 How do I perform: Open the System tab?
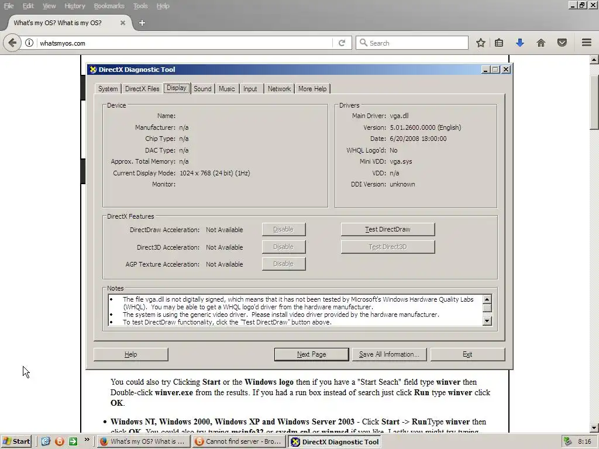pos(108,89)
